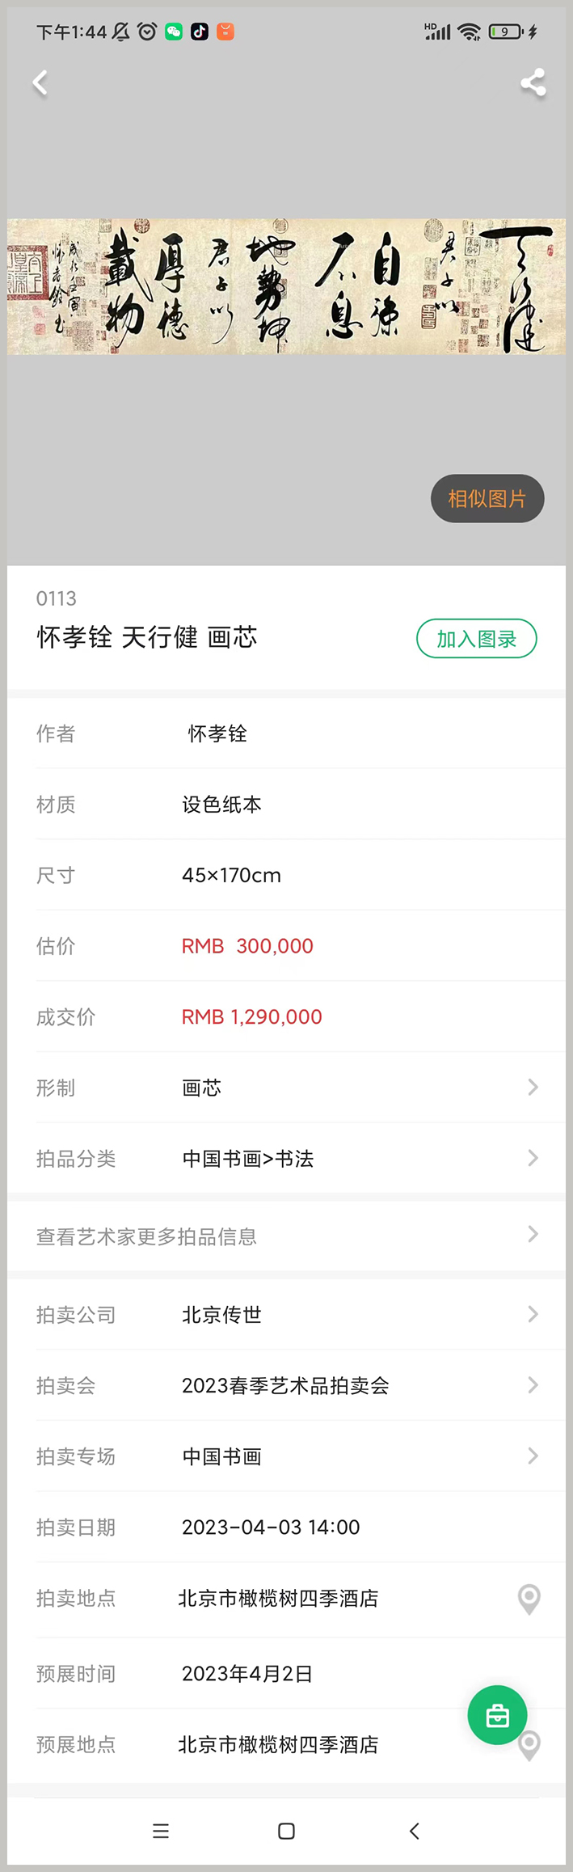Tap the Android back navigation arrow
Viewport: 573px width, 1872px height.
pyautogui.click(x=415, y=1831)
